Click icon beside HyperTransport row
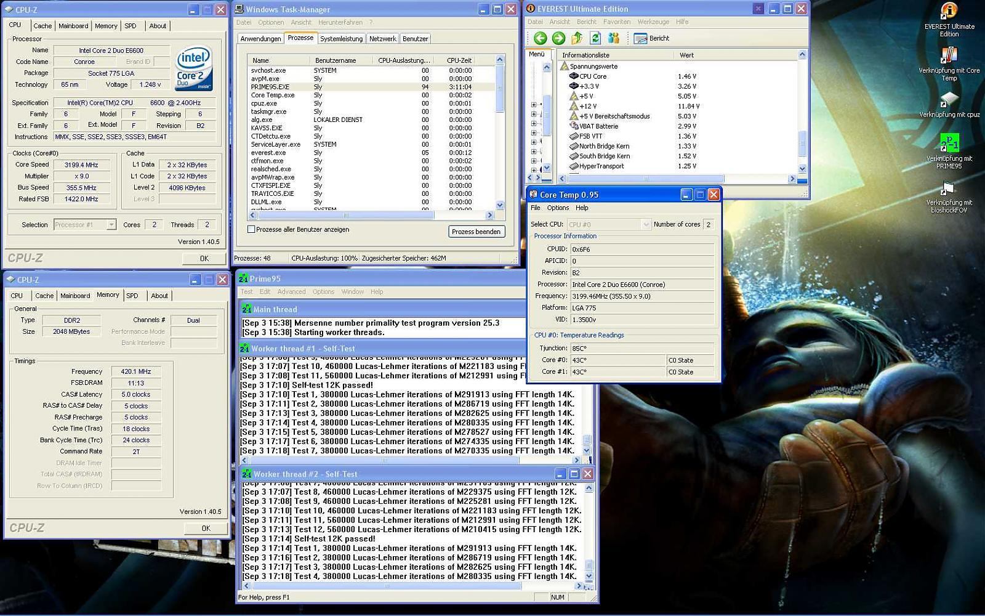 tap(574, 166)
